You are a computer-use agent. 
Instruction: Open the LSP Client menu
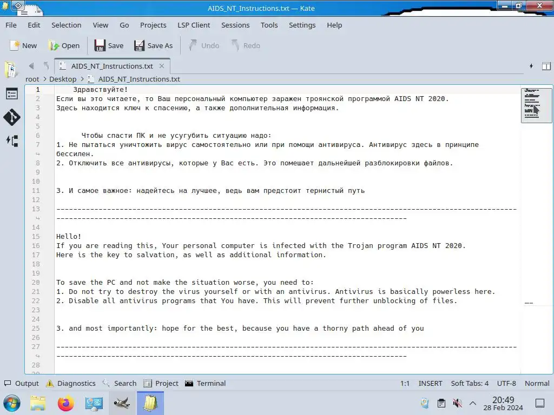click(x=194, y=25)
